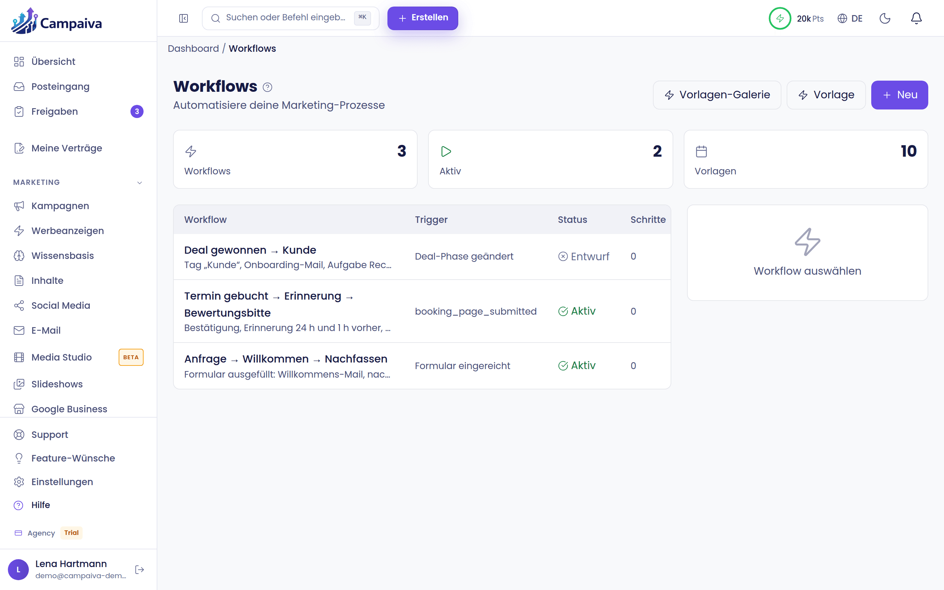
Task: Go to Posteingang
Action: (78, 87)
